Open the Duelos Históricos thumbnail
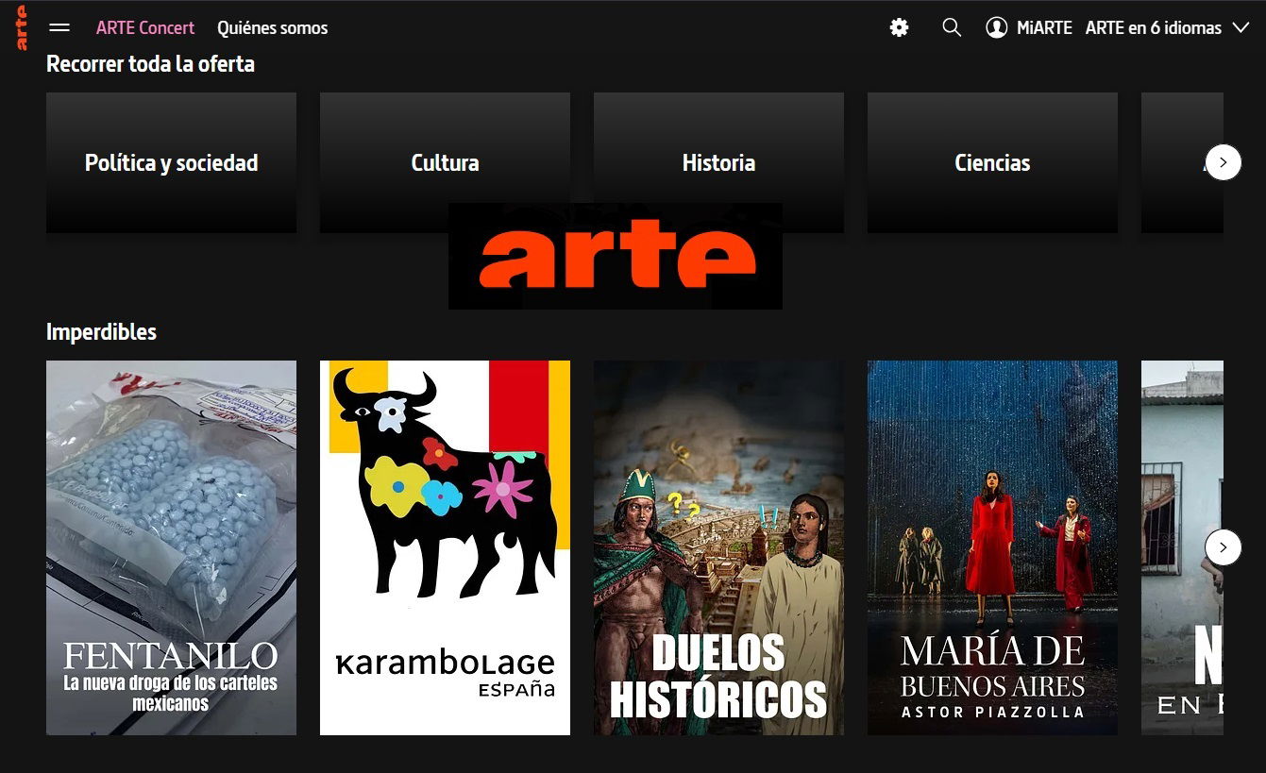Viewport: 1266px width, 773px height. point(718,547)
